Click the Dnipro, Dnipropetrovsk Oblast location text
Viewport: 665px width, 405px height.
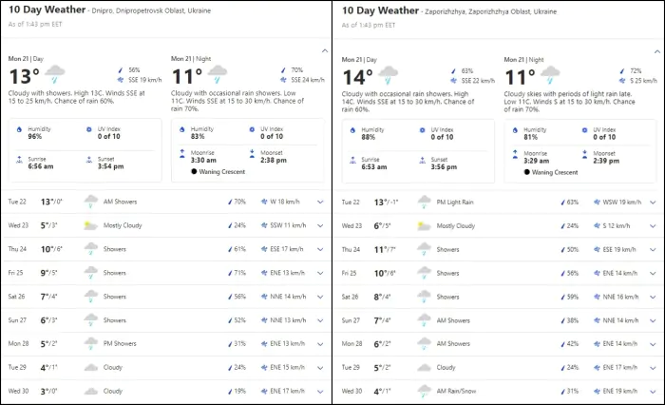coord(154,11)
